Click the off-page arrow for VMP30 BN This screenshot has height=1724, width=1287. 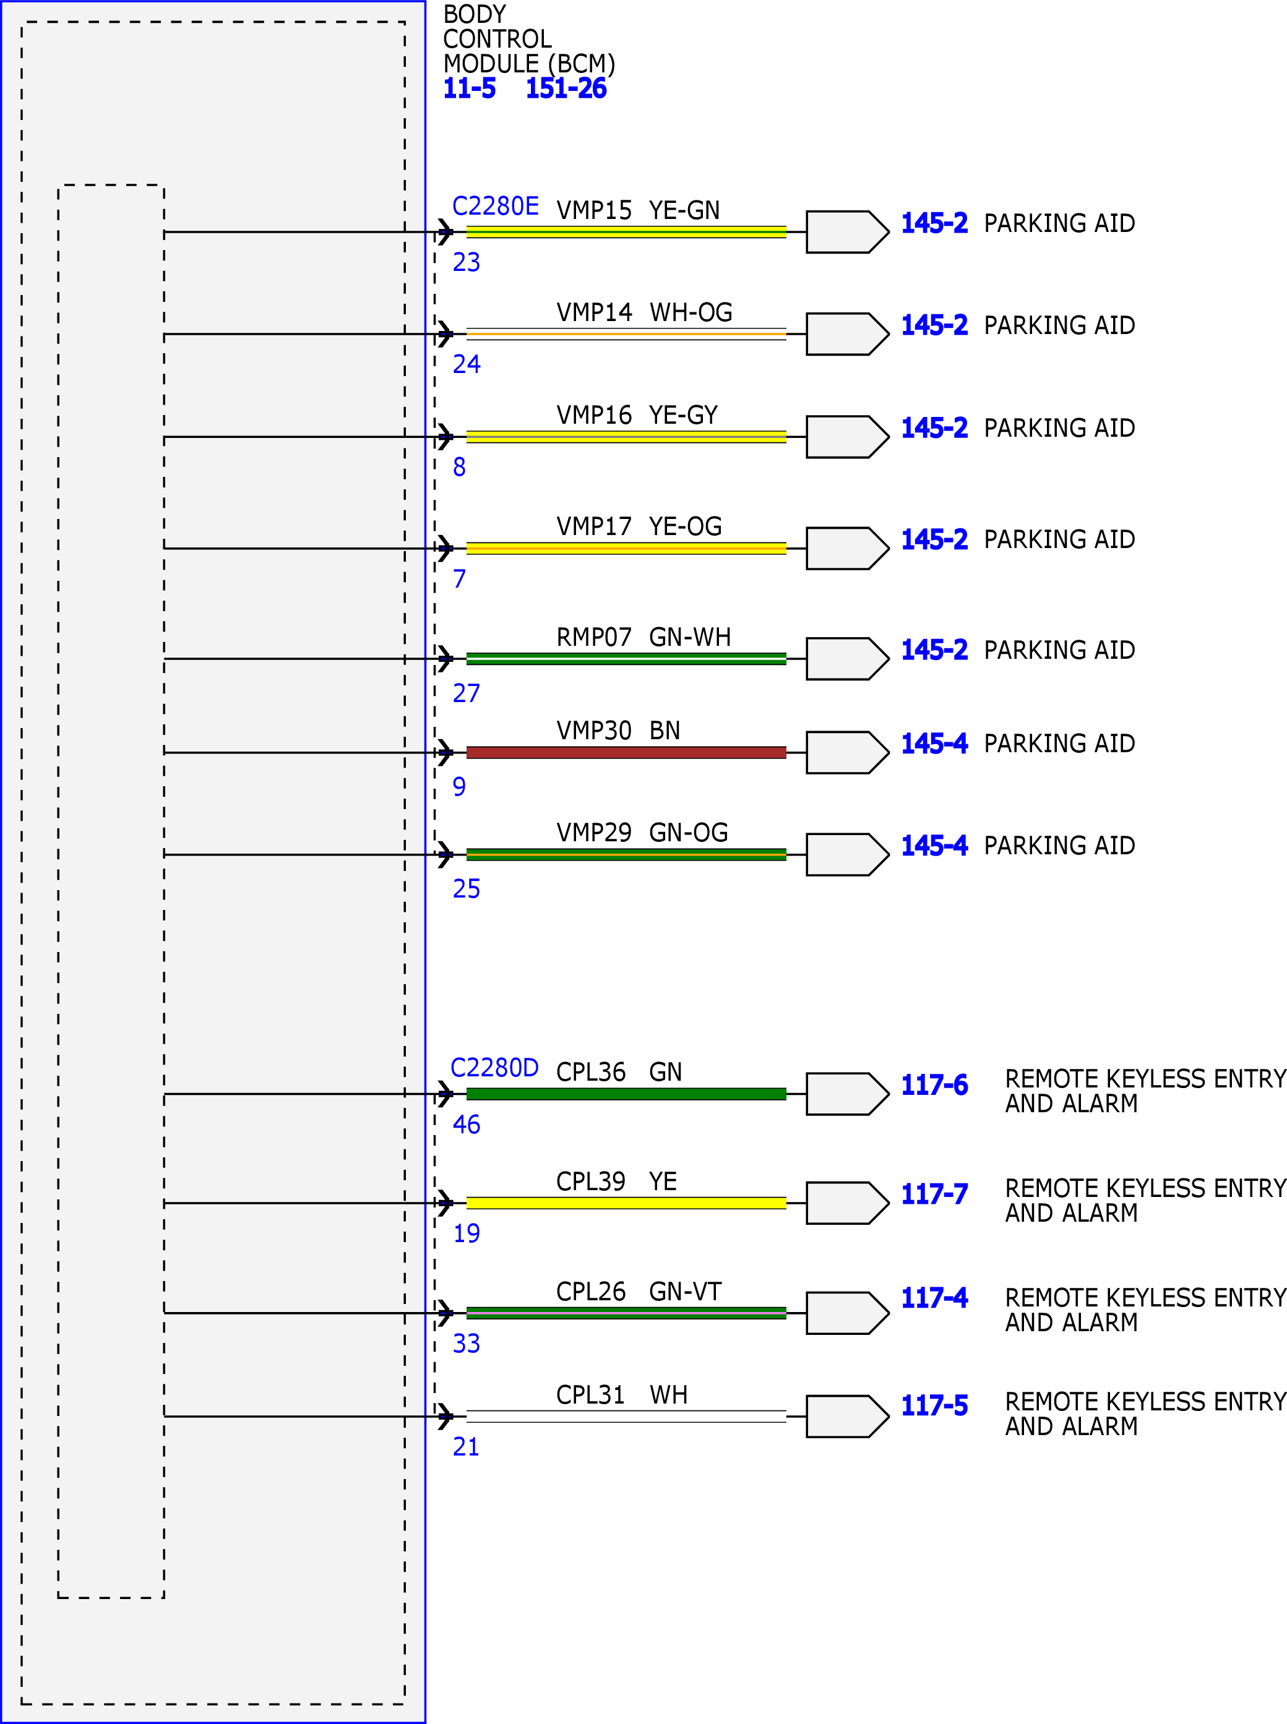(x=847, y=752)
